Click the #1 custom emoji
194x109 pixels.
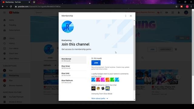[x=108, y=88]
